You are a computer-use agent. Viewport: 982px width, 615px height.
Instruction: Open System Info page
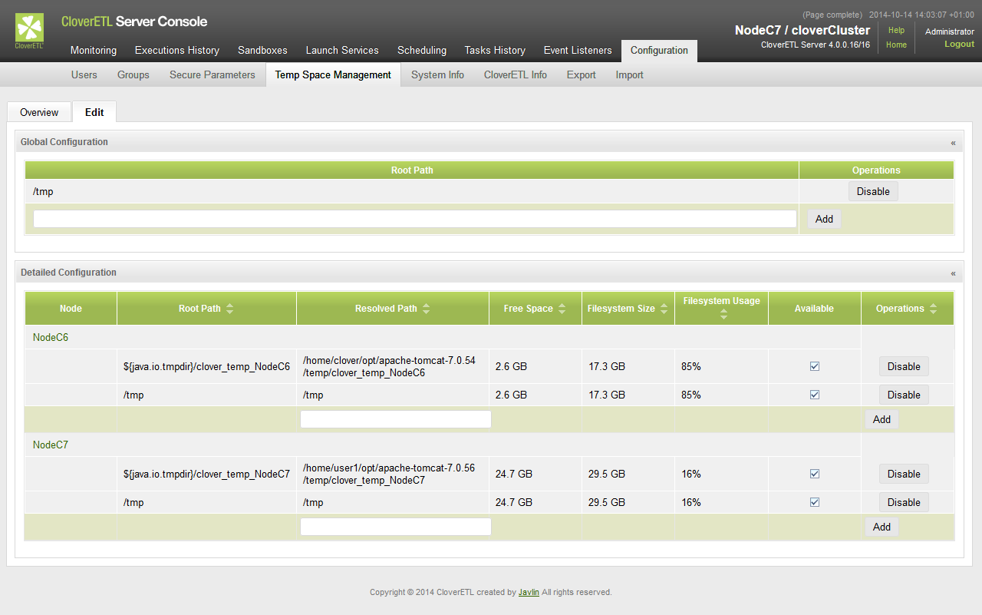coord(437,74)
